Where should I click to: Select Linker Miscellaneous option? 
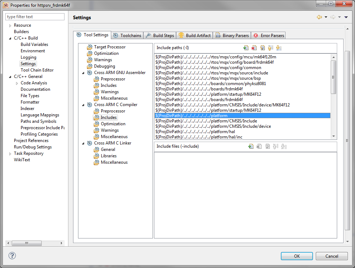114,162
